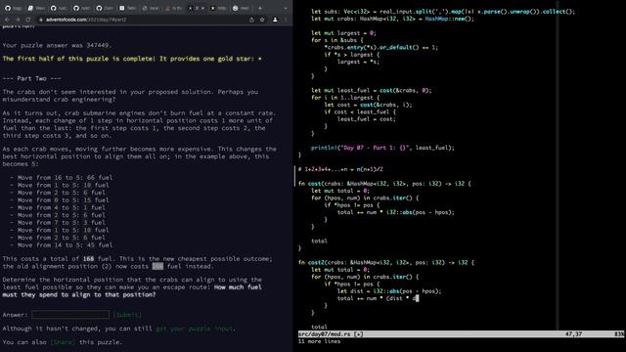Viewport: 626px width, 352px height.
Task: Switch to the last browser tab
Action: [x=242, y=8]
